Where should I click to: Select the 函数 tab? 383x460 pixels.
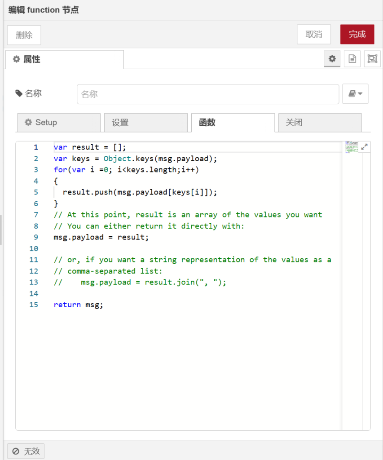233,123
